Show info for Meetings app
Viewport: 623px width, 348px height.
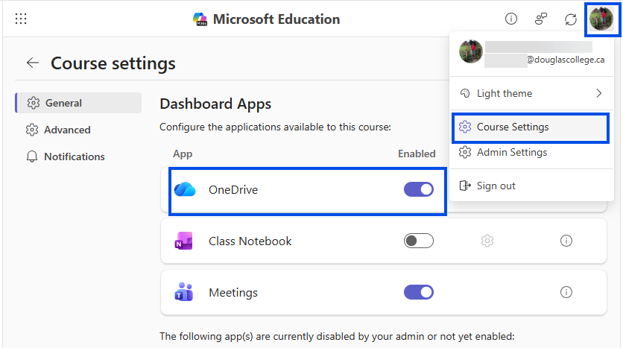click(x=566, y=292)
